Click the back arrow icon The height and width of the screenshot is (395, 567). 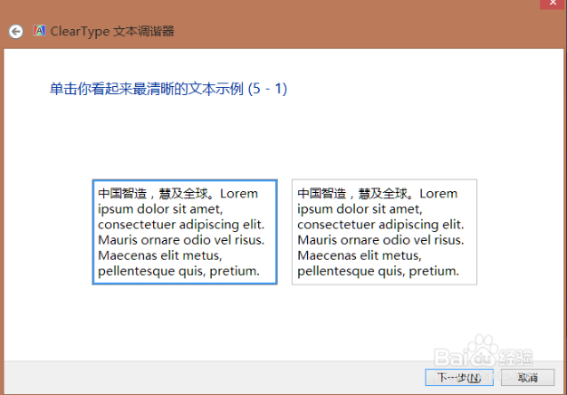tap(15, 31)
